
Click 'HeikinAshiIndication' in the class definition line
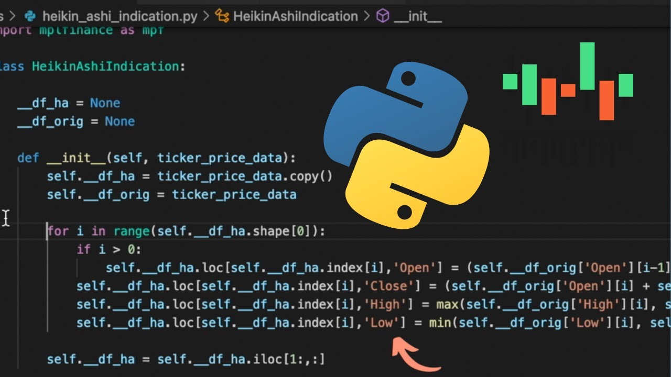pos(105,66)
